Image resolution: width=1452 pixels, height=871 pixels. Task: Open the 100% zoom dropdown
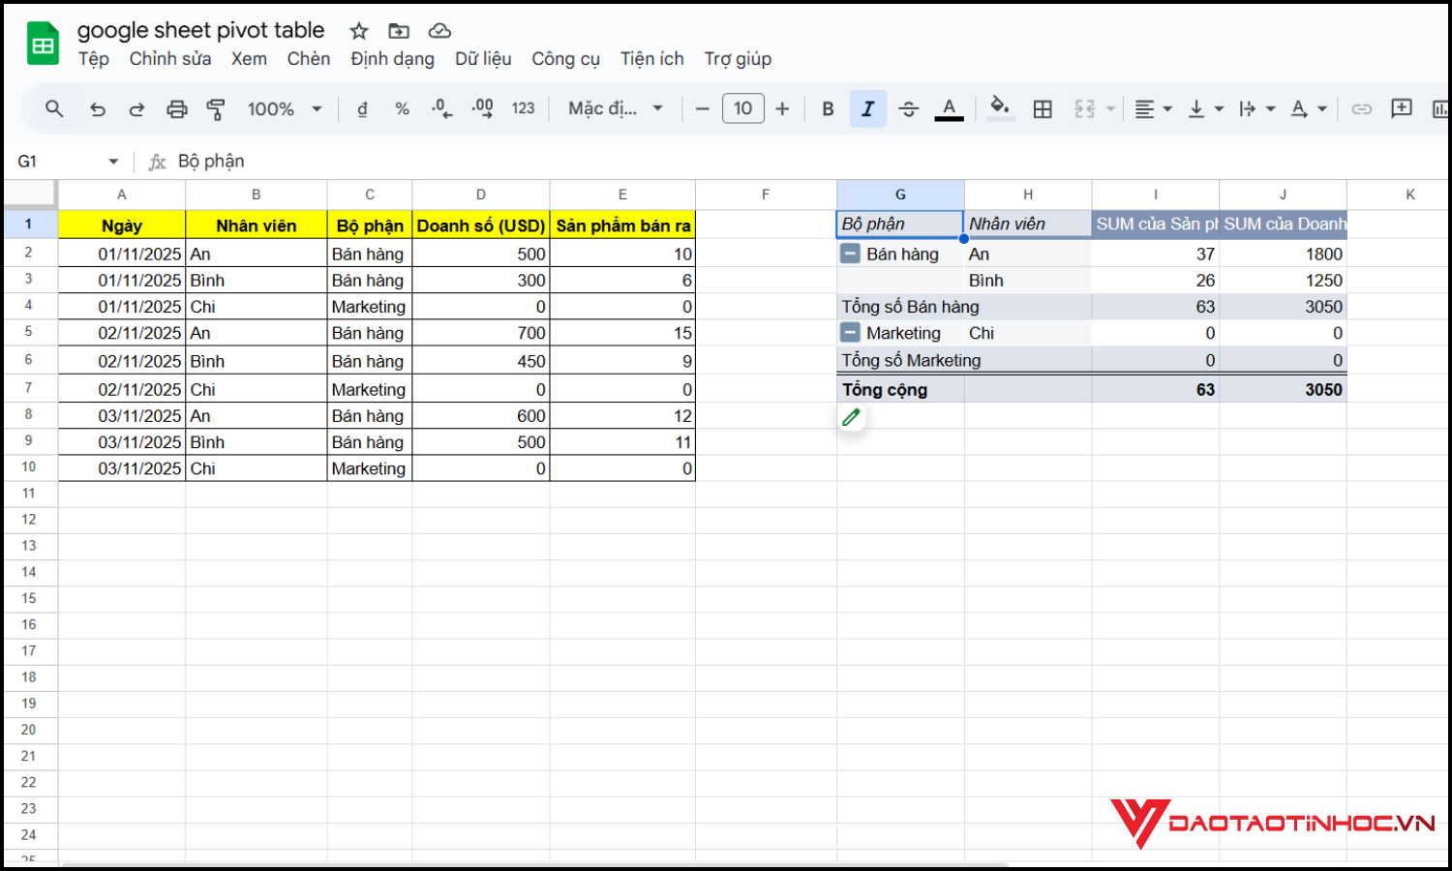click(x=284, y=108)
